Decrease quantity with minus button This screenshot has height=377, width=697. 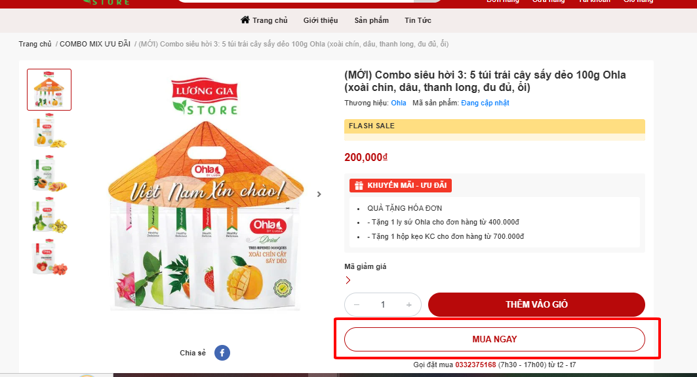(357, 305)
